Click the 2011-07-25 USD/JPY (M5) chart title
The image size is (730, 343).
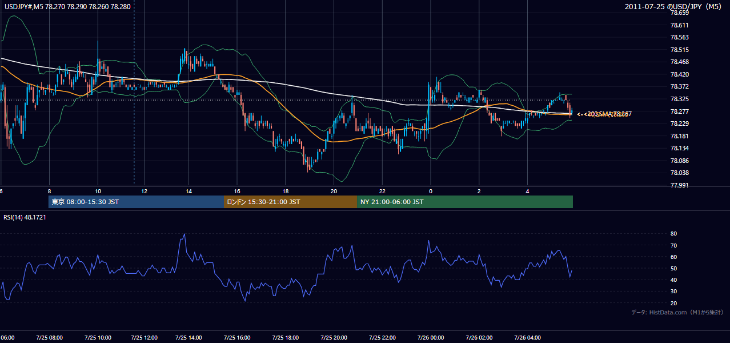[674, 7]
